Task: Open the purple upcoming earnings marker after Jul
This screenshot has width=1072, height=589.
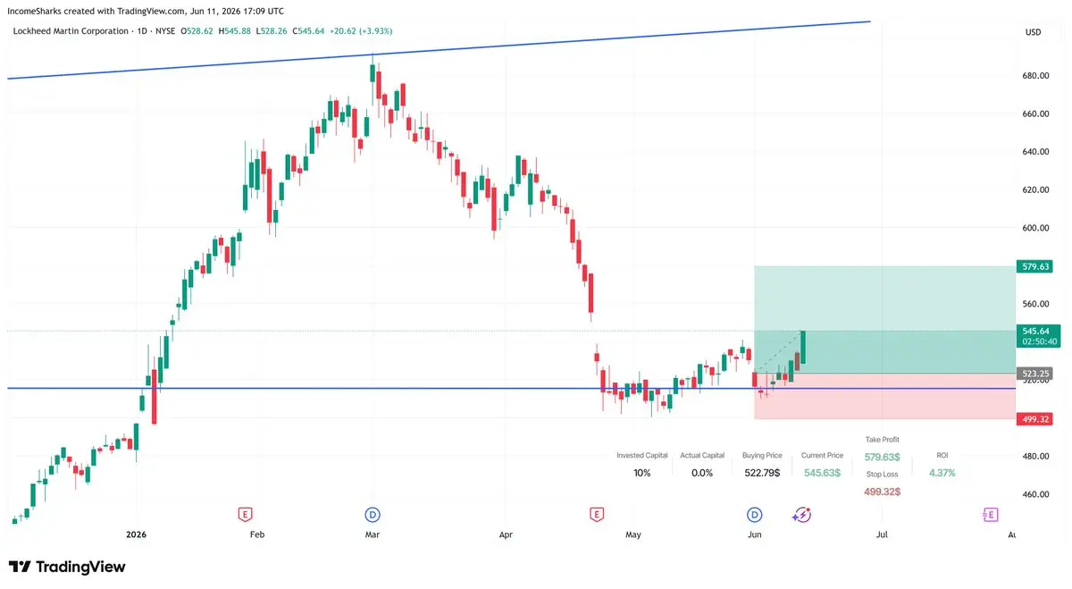Action: (990, 514)
